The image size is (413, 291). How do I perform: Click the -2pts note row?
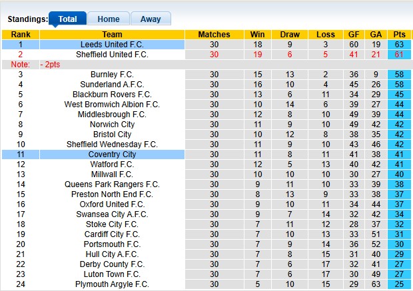point(51,65)
